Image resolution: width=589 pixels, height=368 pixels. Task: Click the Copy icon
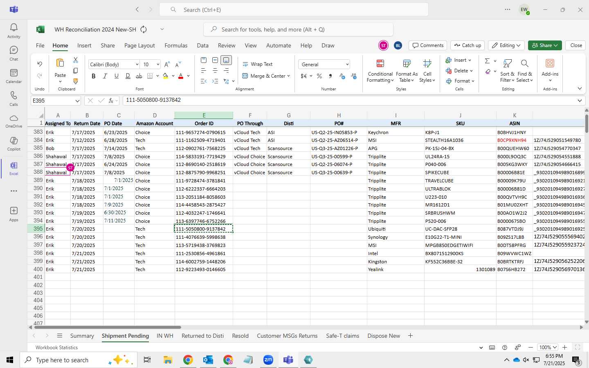76,71
